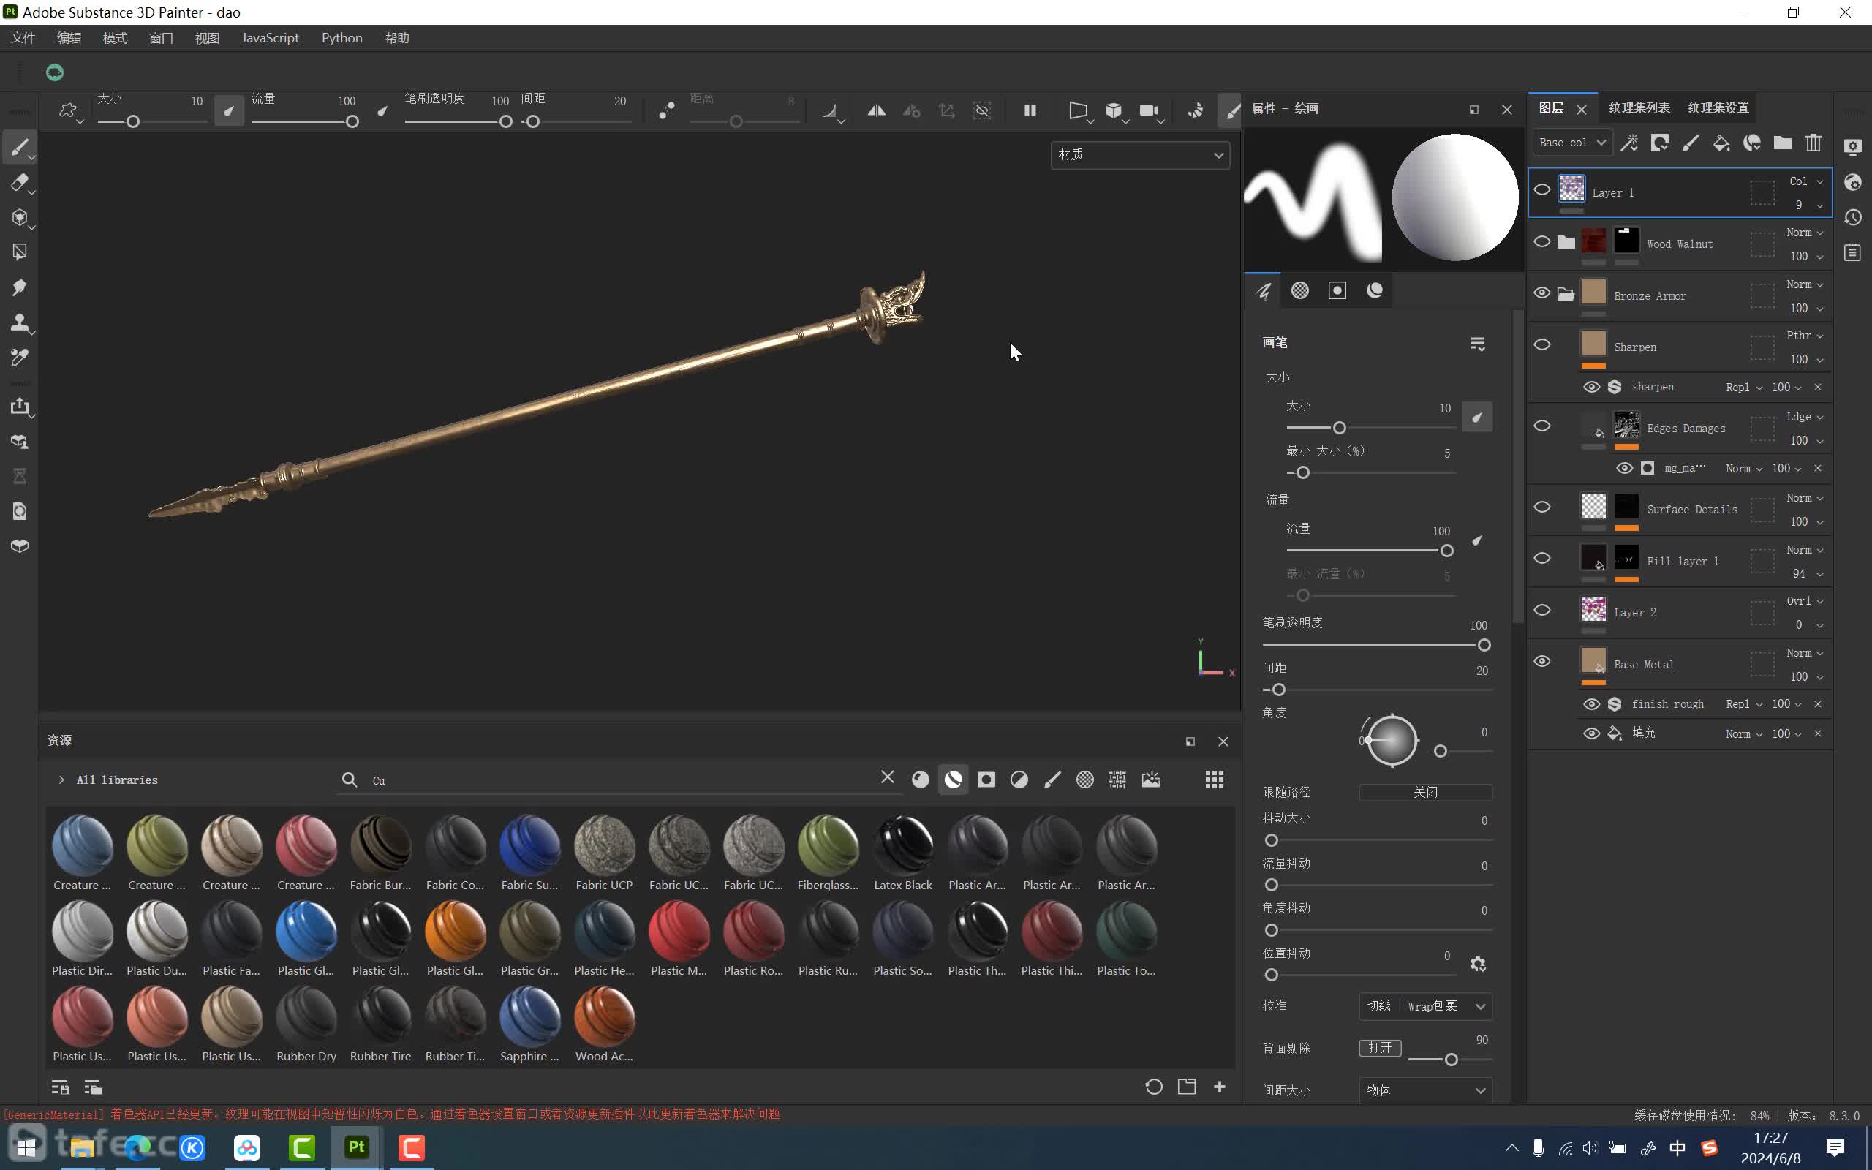Open the Python menu

coord(342,38)
